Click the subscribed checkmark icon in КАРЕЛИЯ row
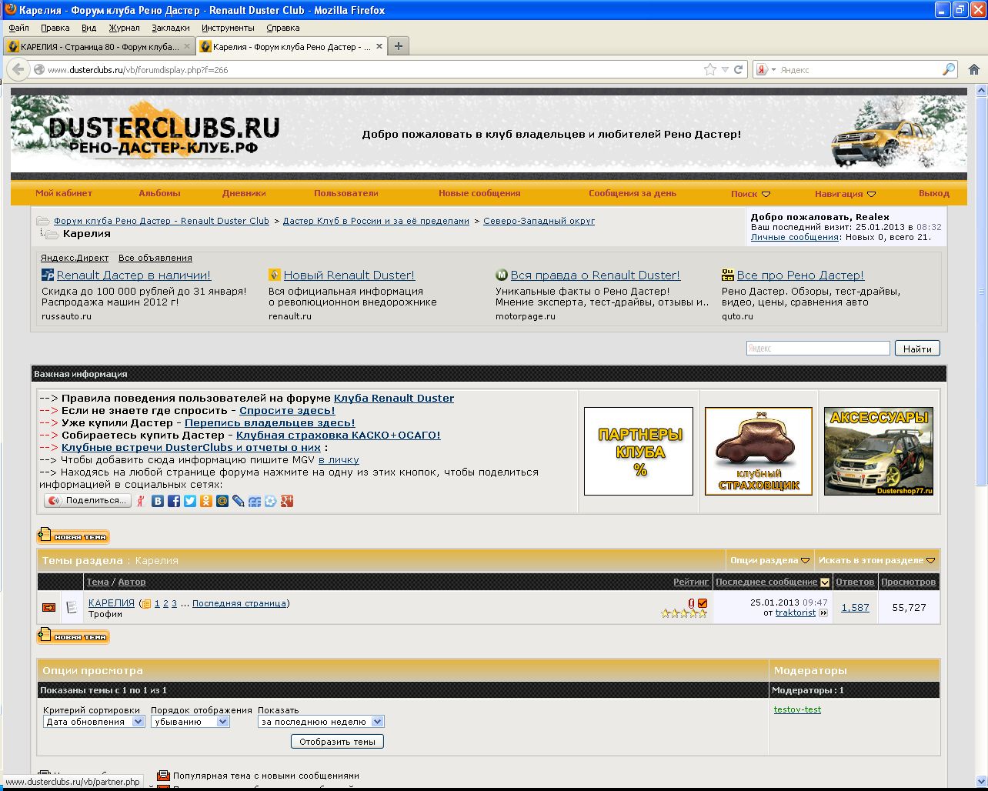Image resolution: width=988 pixels, height=791 pixels. 703,603
